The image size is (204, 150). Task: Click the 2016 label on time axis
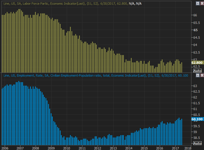pos(160,148)
